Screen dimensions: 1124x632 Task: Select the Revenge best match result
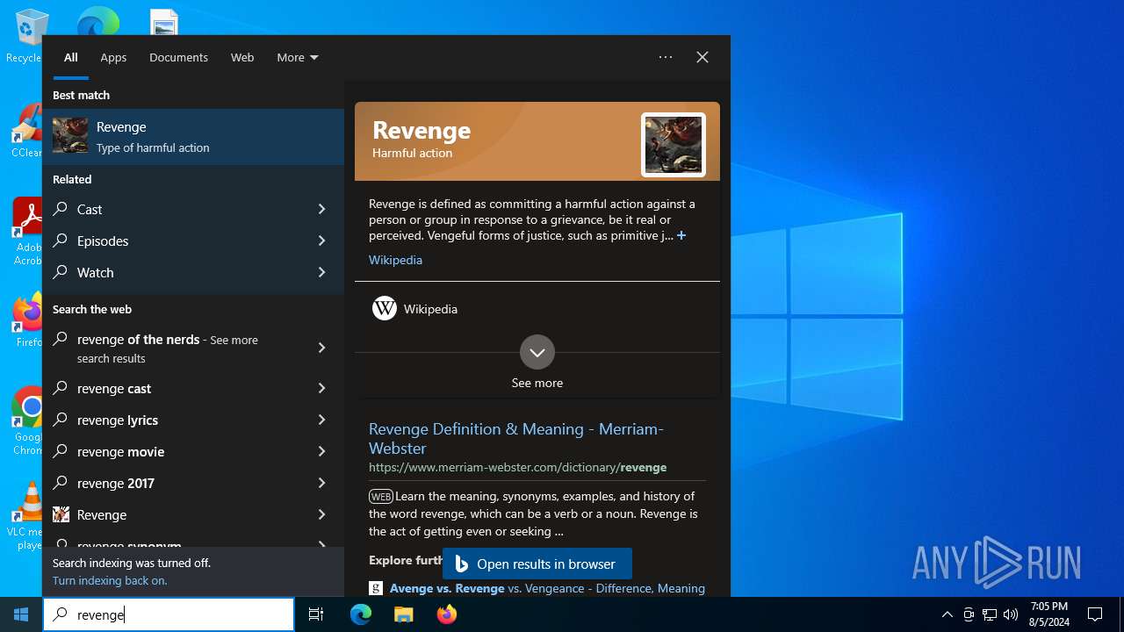(x=193, y=137)
